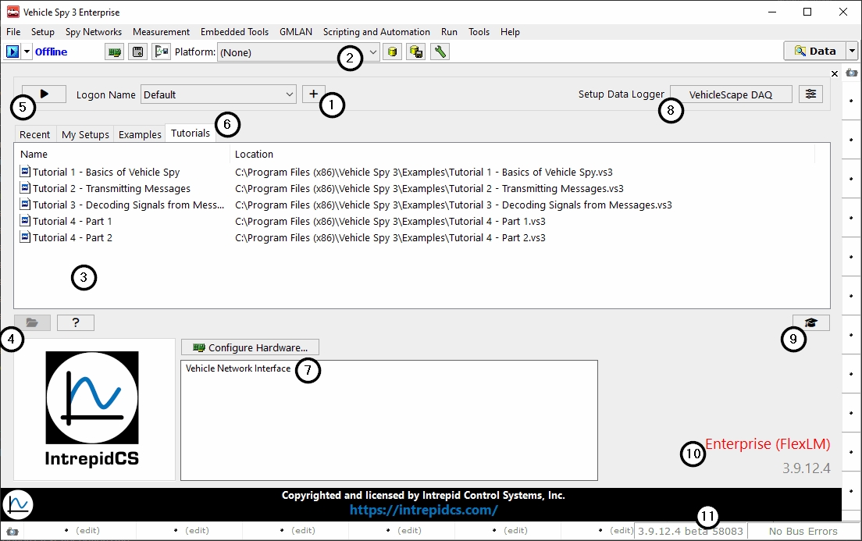Select Tutorial 2 - Transmitting Messages

(111, 188)
